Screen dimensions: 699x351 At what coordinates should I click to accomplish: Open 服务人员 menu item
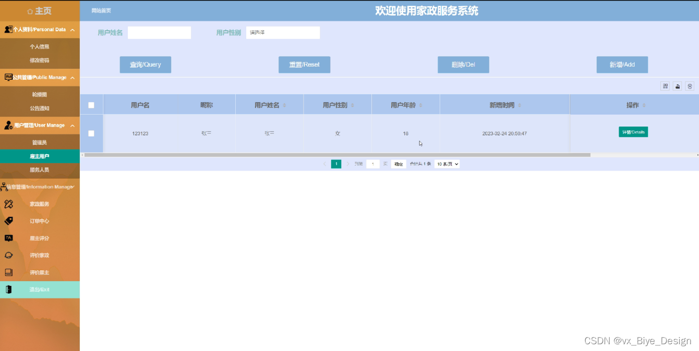pyautogui.click(x=40, y=170)
